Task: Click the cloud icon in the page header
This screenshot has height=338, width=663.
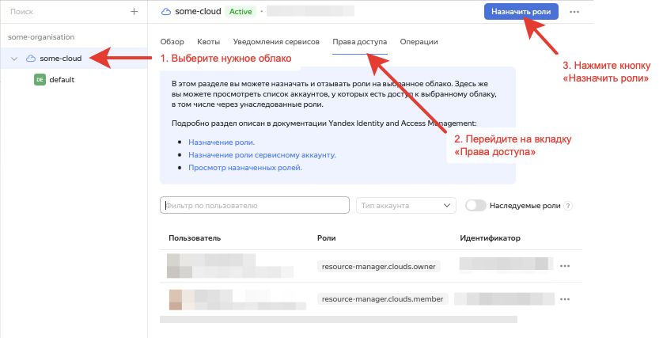Action: pyautogui.click(x=165, y=12)
